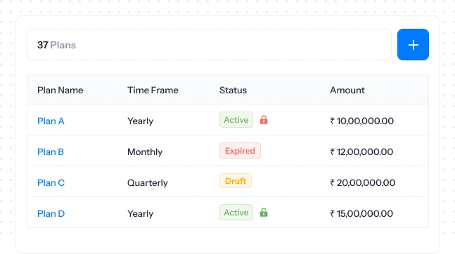Open the Plan D link
Screen dimensions: 455x254
tap(51, 214)
